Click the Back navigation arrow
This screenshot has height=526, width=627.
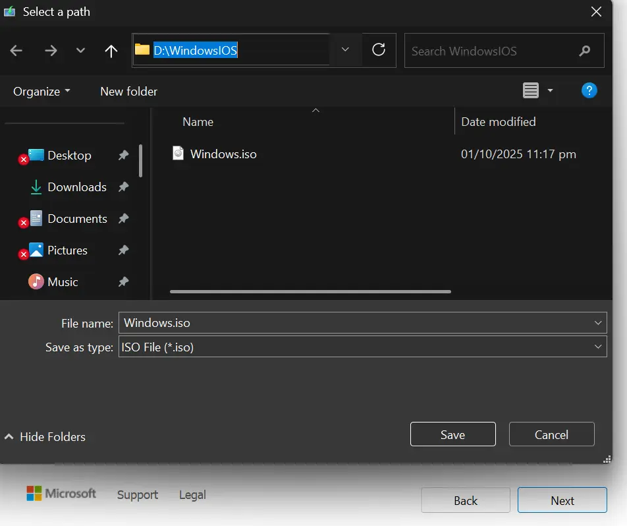(16, 51)
